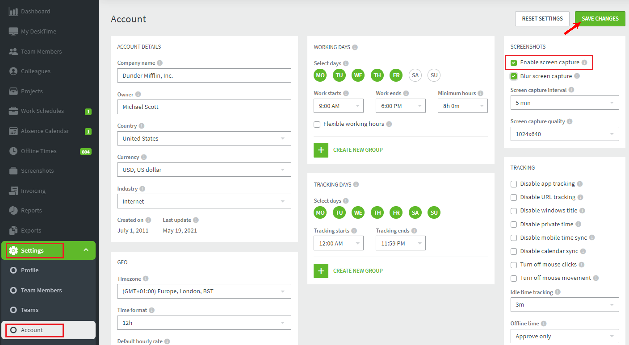The image size is (629, 345).
Task: Click the Settings gear icon
Action: 13,250
